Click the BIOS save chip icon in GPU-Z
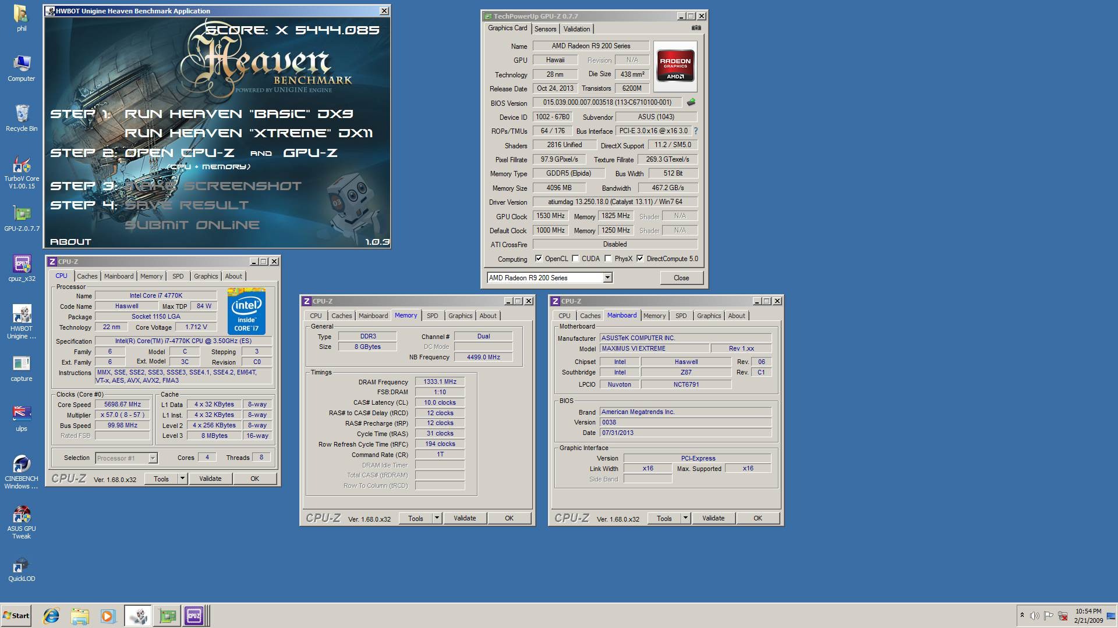1118x628 pixels. coord(691,102)
